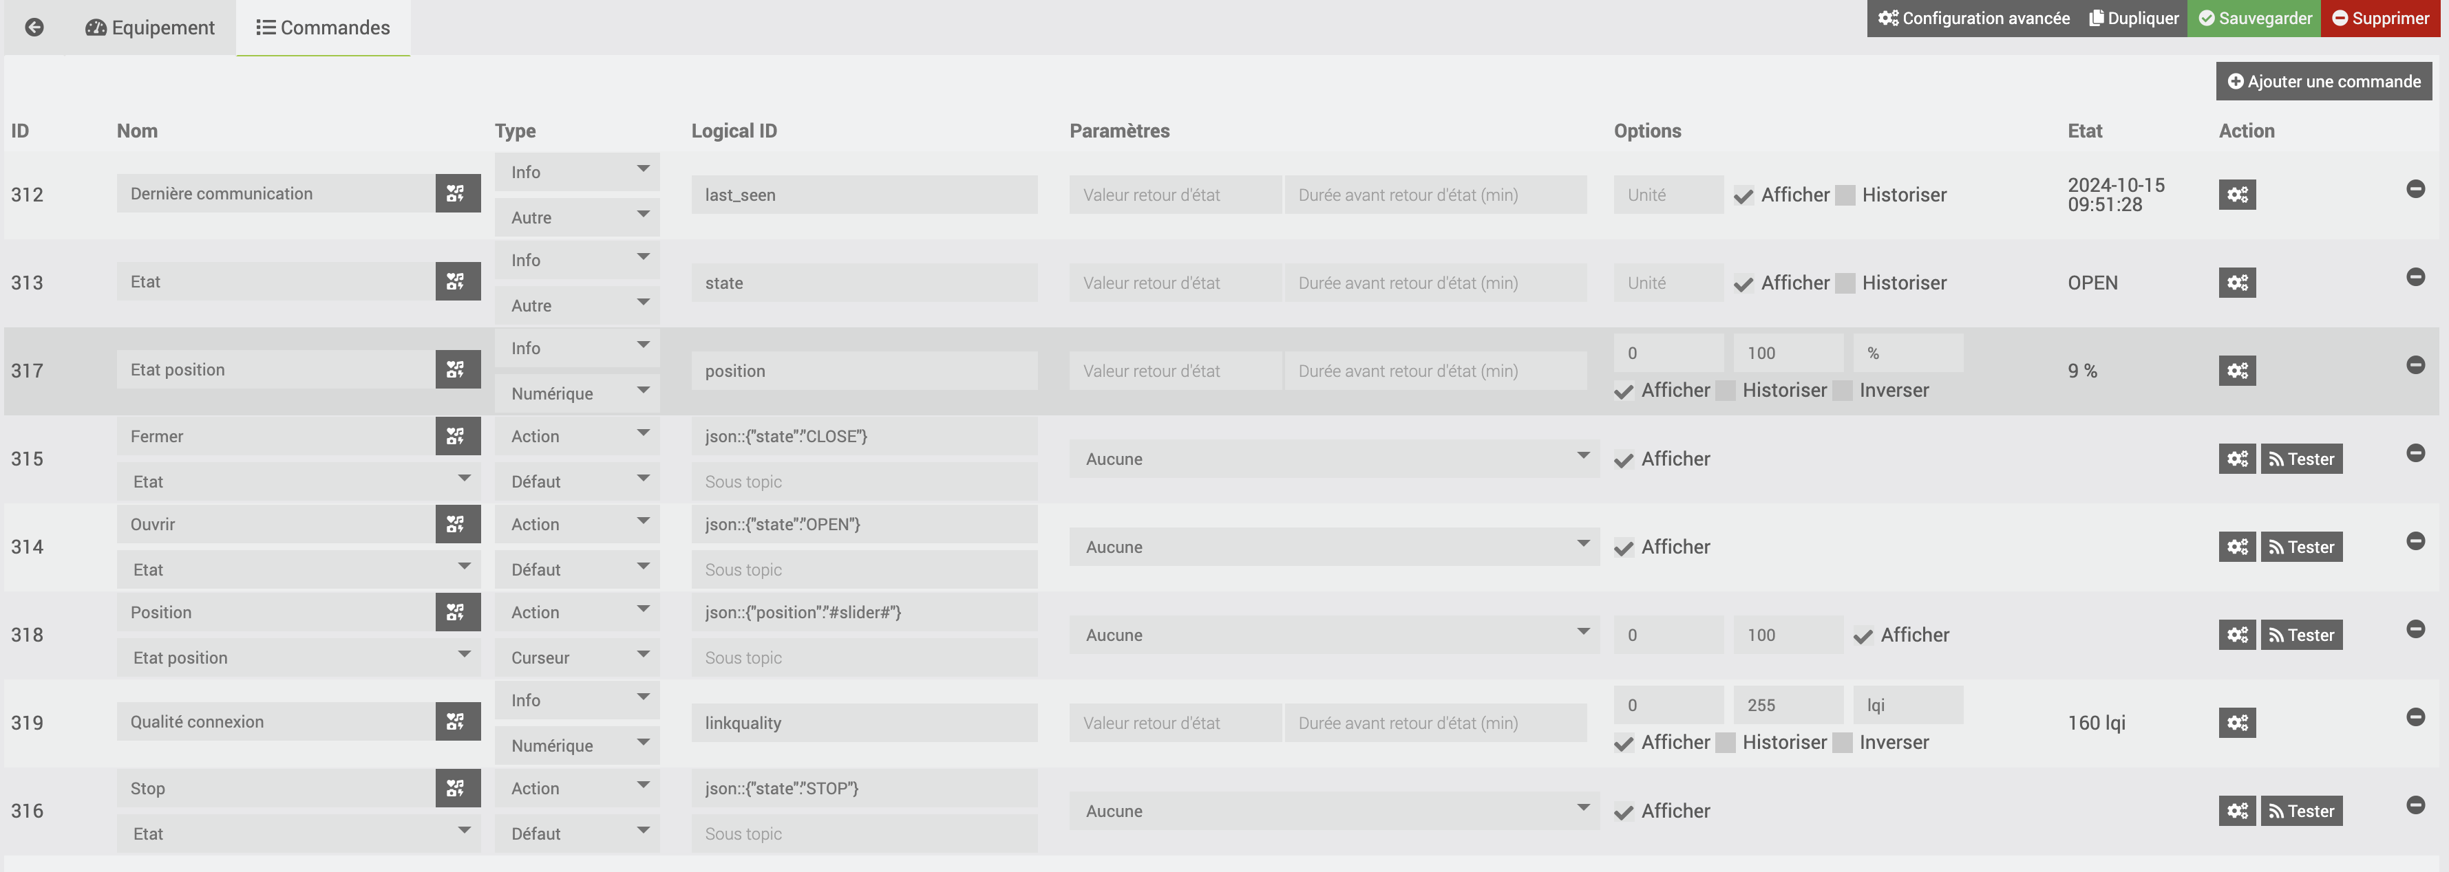The height and width of the screenshot is (872, 2449).
Task: Uncheck Afficher for the Fermer command
Action: [1624, 461]
